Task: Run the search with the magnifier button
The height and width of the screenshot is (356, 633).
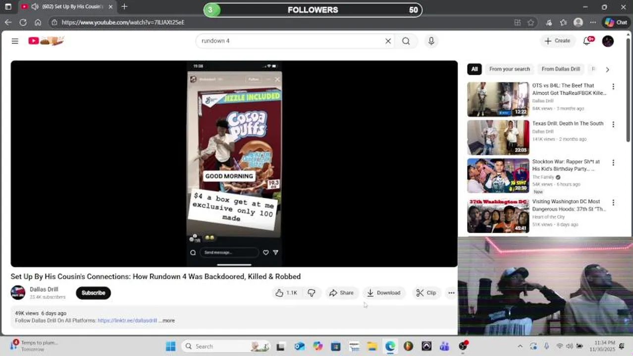Action: click(406, 41)
